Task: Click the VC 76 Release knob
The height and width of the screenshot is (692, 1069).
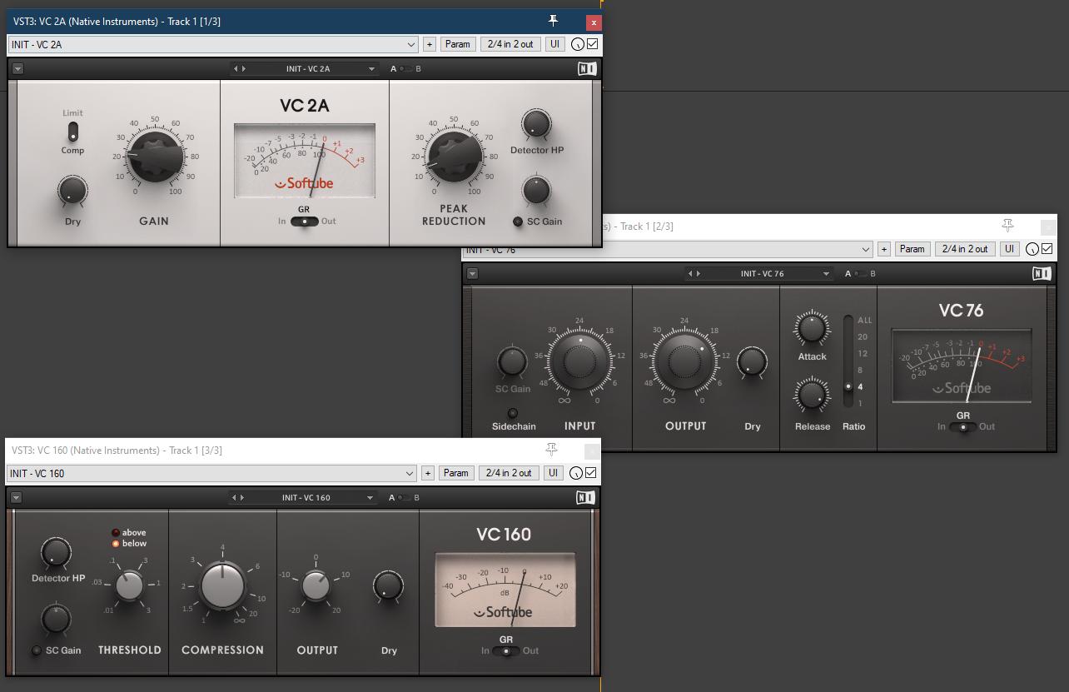Action: [812, 396]
